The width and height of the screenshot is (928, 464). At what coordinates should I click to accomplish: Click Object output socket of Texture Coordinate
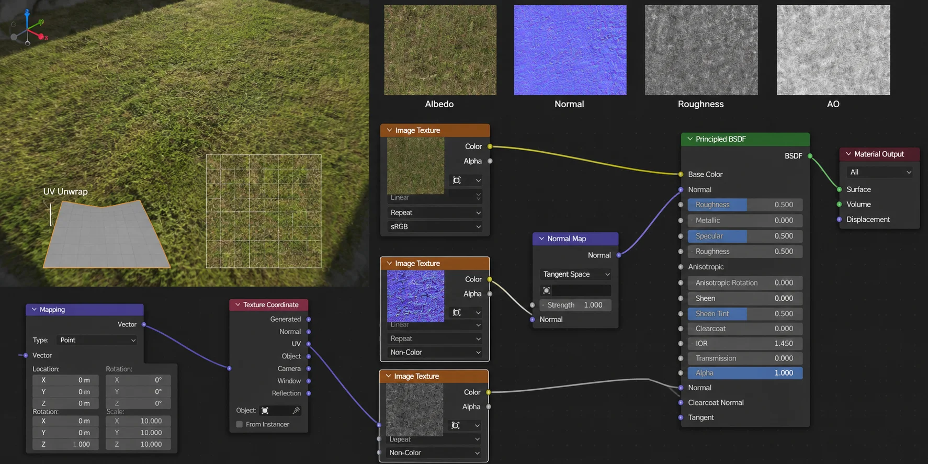309,356
